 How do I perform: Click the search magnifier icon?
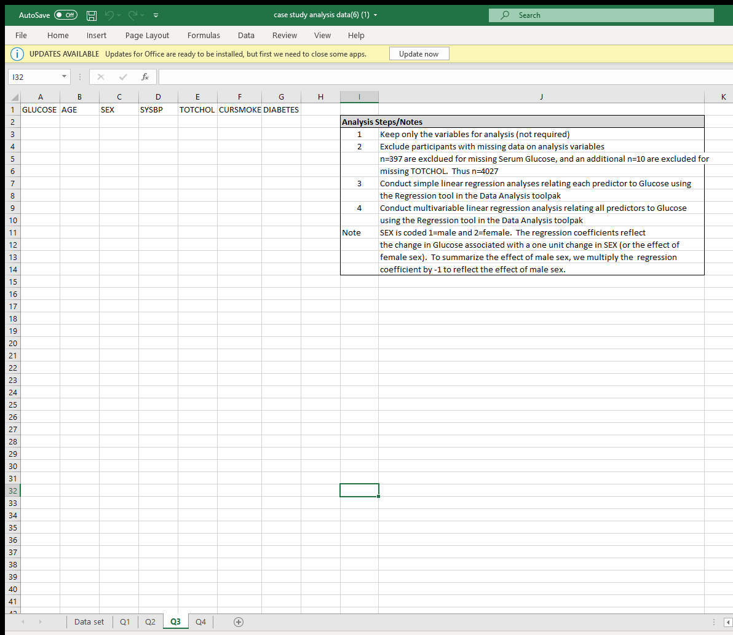[505, 15]
